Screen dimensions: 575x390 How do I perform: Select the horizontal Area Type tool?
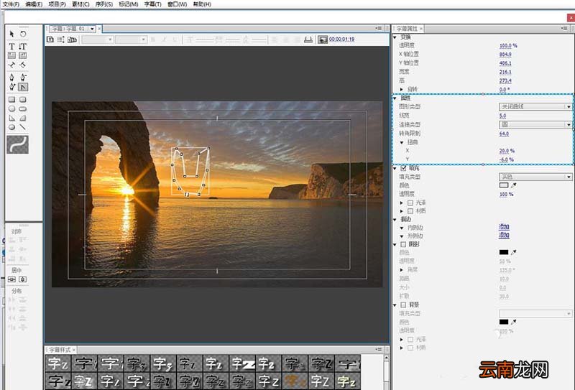coord(11,55)
